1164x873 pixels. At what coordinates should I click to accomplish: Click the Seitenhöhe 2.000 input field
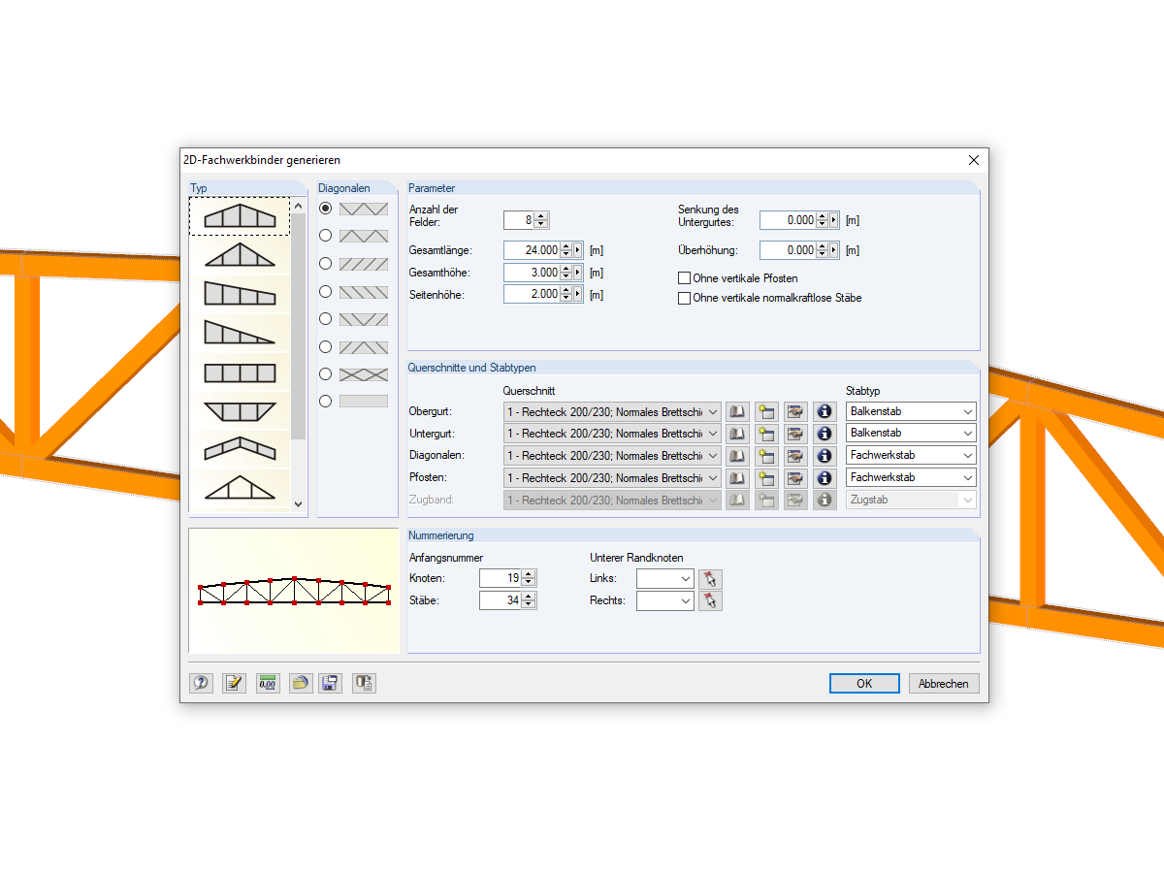pos(532,294)
